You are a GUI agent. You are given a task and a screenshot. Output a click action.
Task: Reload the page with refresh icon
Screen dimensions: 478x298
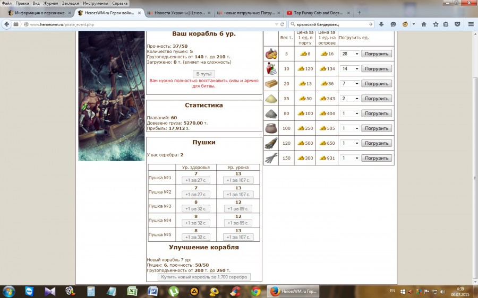click(x=283, y=24)
